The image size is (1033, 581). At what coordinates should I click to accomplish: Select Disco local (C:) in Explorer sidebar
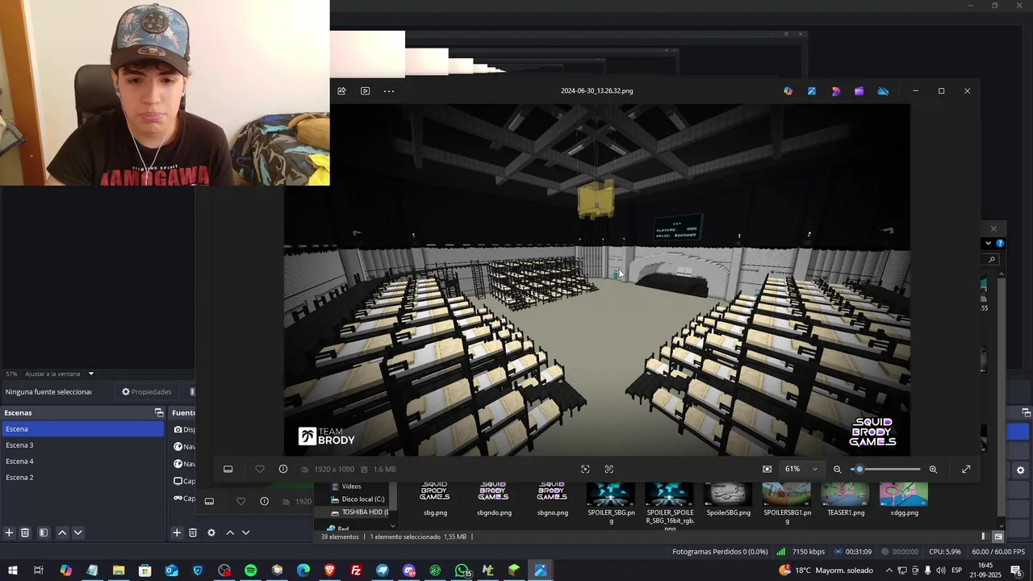click(x=357, y=499)
